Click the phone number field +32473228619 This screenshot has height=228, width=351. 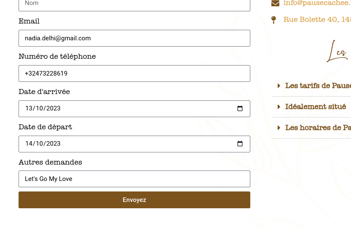134,73
